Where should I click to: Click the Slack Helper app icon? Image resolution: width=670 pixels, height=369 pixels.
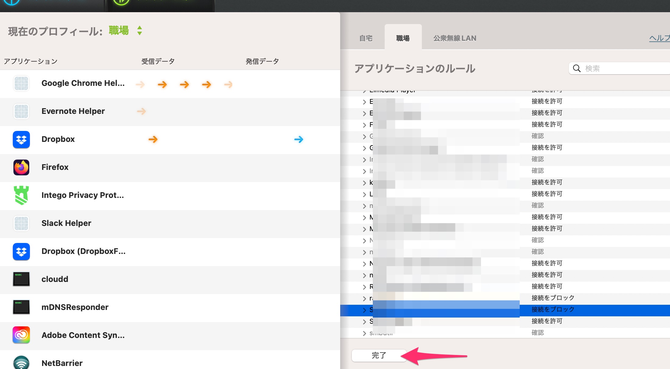(21, 223)
